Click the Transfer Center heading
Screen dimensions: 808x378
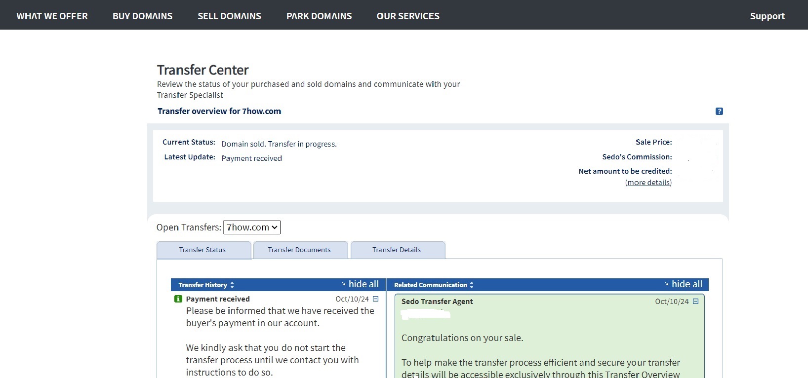[x=203, y=70]
